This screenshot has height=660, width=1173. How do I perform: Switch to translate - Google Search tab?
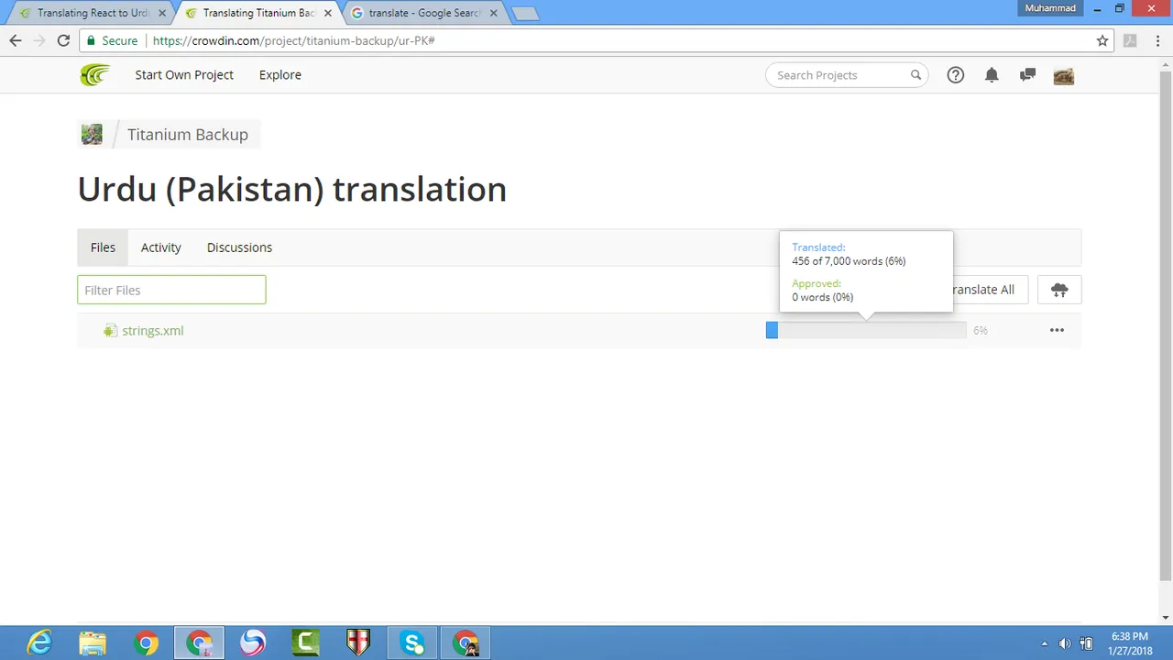423,13
